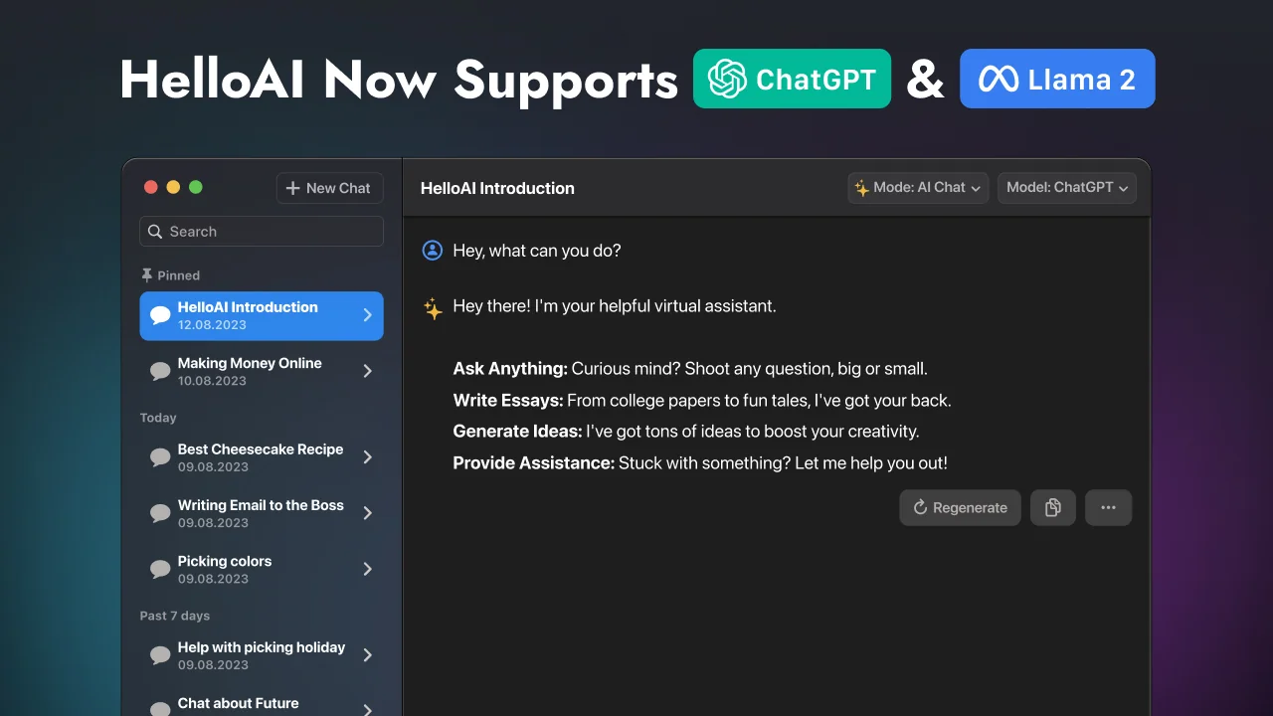Minimize the window with the yellow button
The width and height of the screenshot is (1273, 716).
tap(173, 187)
